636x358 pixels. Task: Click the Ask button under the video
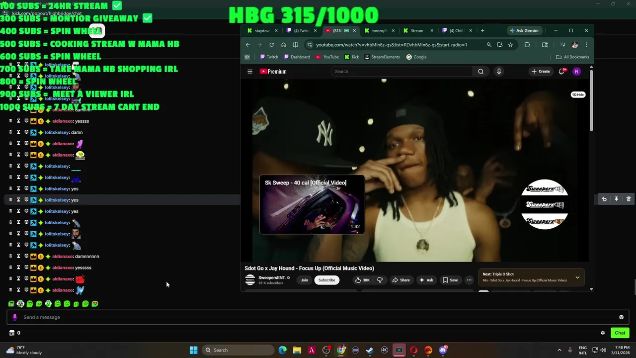[x=426, y=280]
